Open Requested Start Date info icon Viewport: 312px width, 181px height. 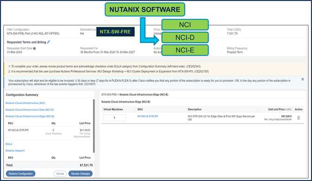(34, 48)
